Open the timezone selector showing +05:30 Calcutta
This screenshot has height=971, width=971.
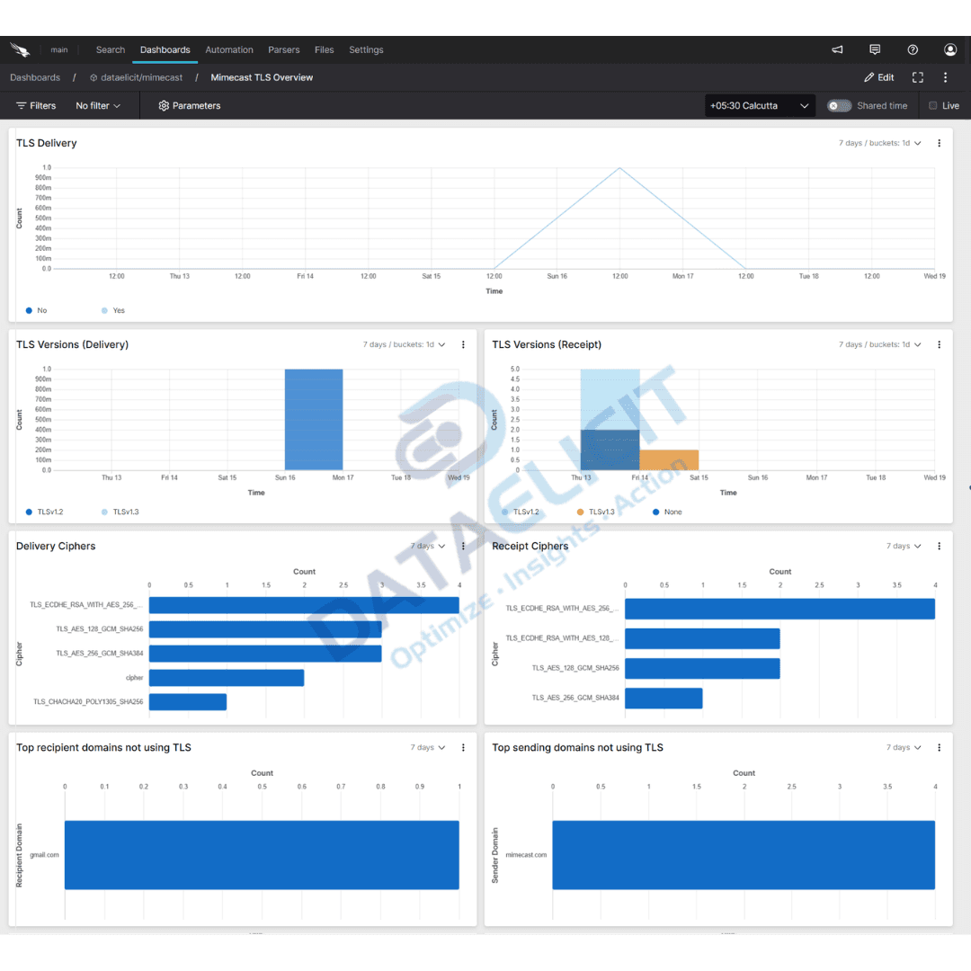pos(760,105)
